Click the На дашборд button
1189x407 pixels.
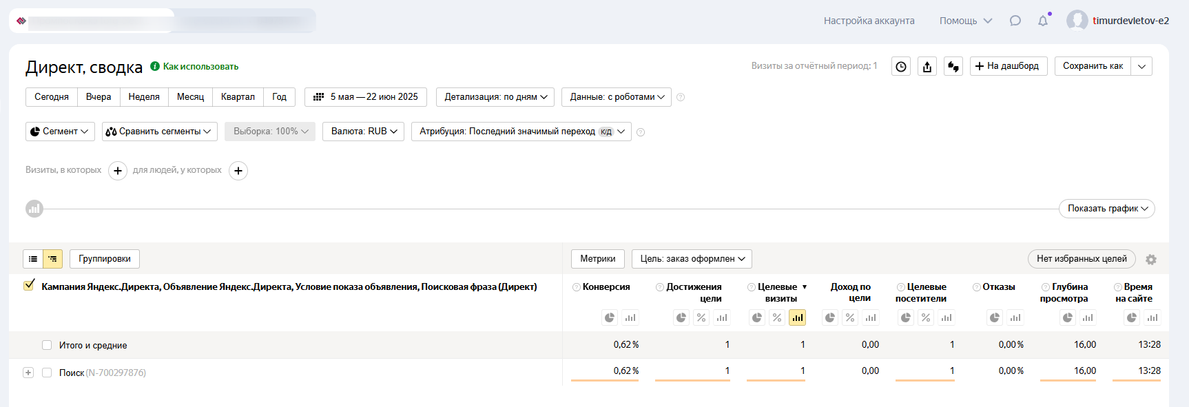tap(1009, 66)
